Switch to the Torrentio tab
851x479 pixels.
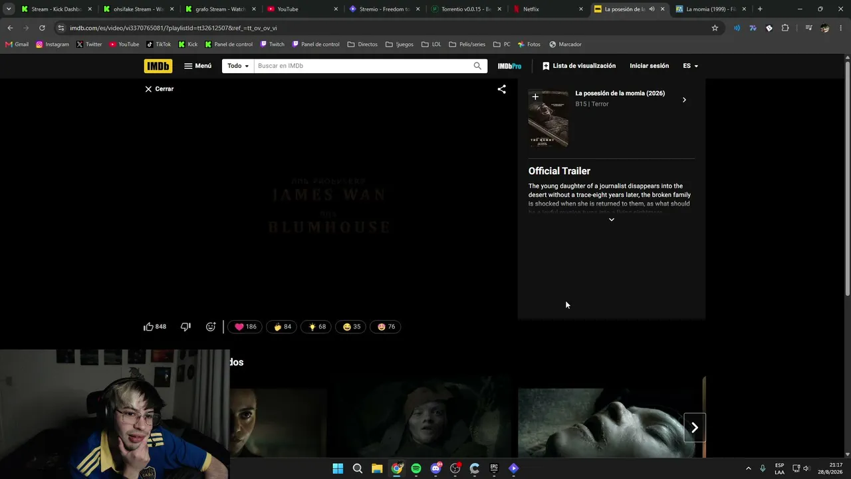[465, 9]
